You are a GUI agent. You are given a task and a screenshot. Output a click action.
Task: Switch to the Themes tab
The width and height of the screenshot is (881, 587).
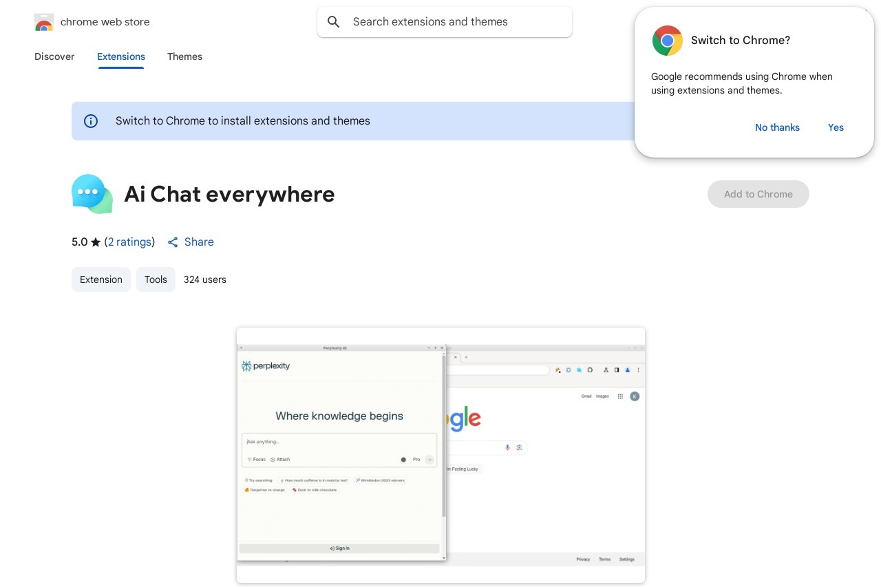coord(184,56)
